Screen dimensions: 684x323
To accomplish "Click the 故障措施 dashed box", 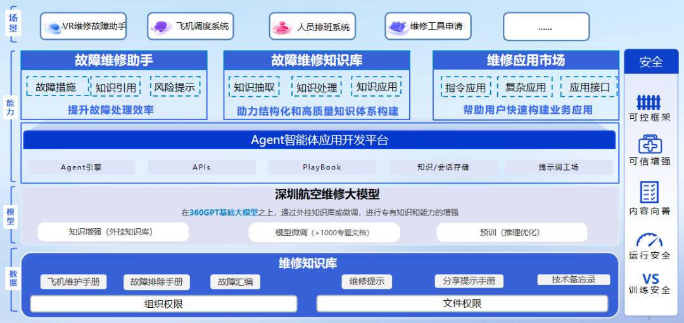I will (x=56, y=87).
